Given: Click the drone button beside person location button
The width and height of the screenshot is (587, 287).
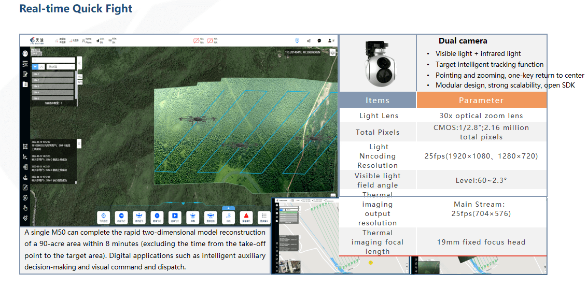Looking at the screenshot, I should 211,217.
